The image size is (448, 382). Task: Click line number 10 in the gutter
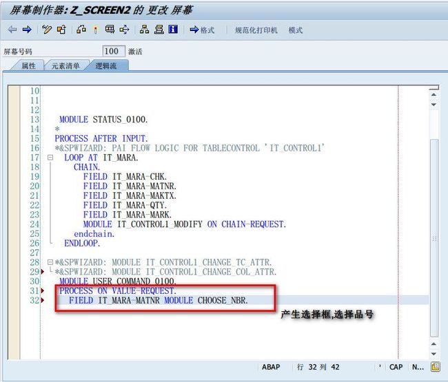(x=35, y=91)
